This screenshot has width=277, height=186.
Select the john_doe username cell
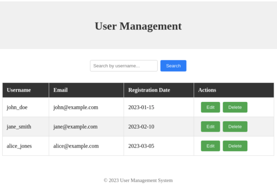17,107
